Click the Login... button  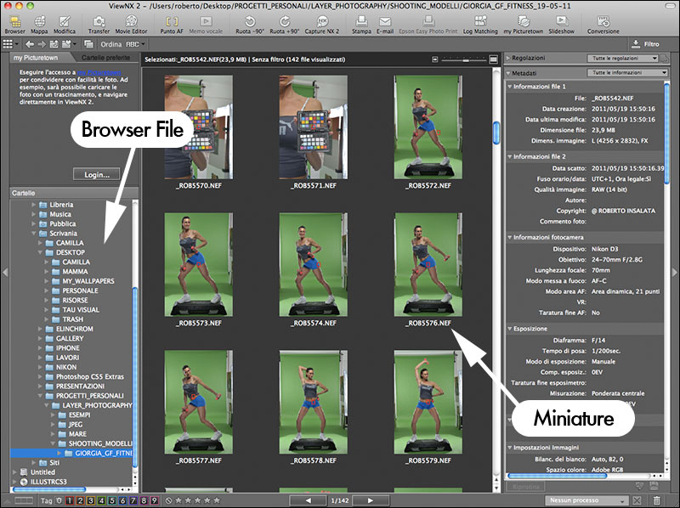[97, 174]
